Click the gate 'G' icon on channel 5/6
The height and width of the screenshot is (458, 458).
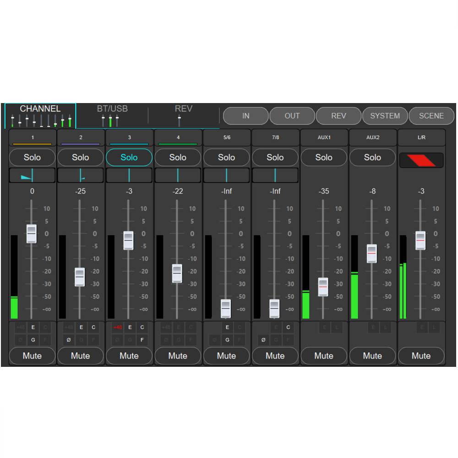pos(227,340)
